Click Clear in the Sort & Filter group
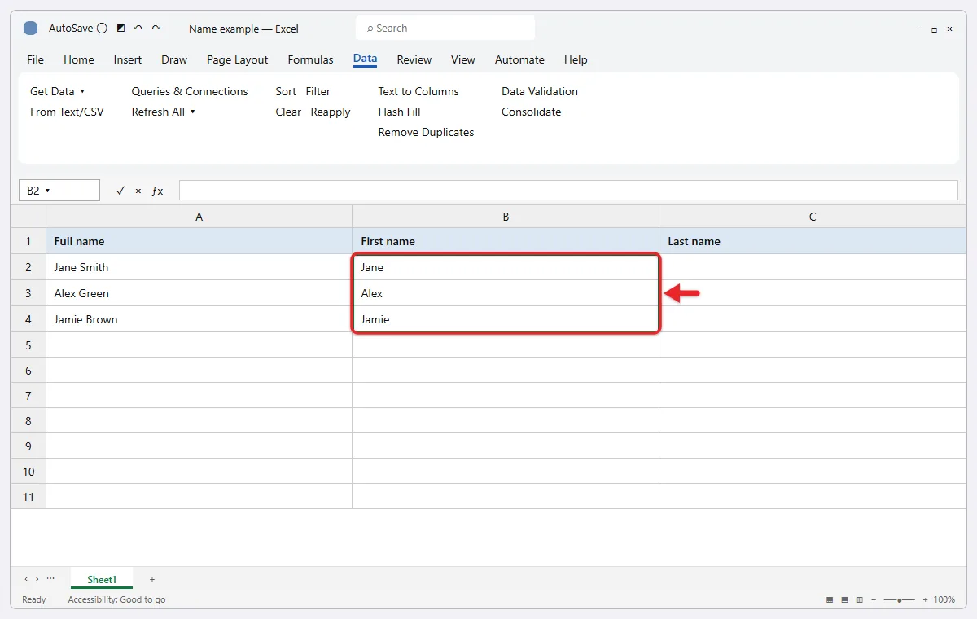This screenshot has width=977, height=619. point(288,112)
